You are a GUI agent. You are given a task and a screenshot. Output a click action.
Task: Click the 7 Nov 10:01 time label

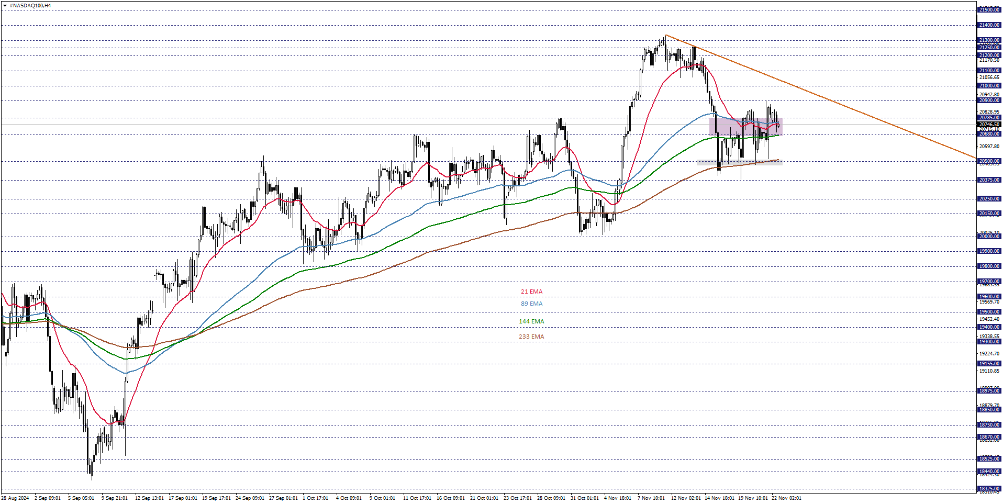point(651,498)
